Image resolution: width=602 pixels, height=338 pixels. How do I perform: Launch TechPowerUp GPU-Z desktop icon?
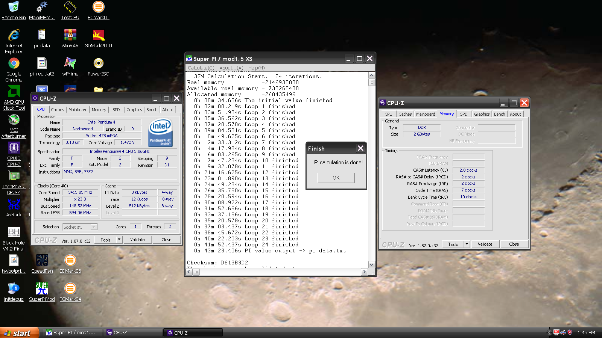(x=14, y=183)
